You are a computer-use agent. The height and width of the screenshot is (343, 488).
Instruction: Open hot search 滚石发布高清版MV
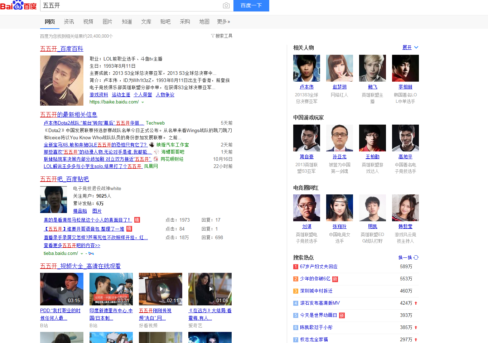pyautogui.click(x=320, y=303)
